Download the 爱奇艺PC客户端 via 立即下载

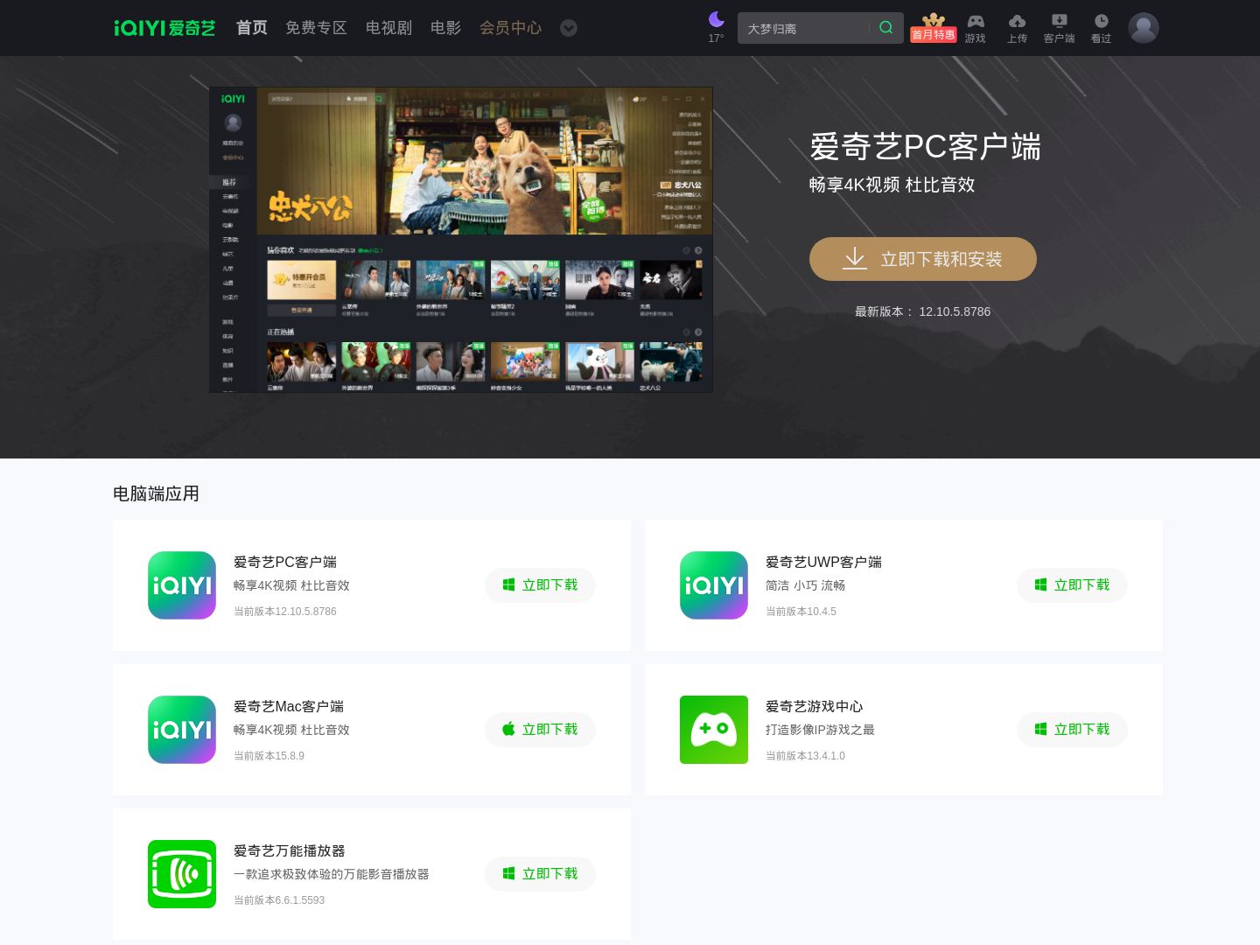pyautogui.click(x=540, y=585)
